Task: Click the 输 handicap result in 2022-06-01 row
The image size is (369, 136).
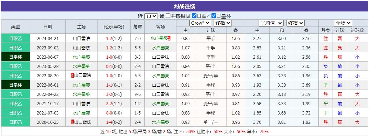Action: point(340,85)
